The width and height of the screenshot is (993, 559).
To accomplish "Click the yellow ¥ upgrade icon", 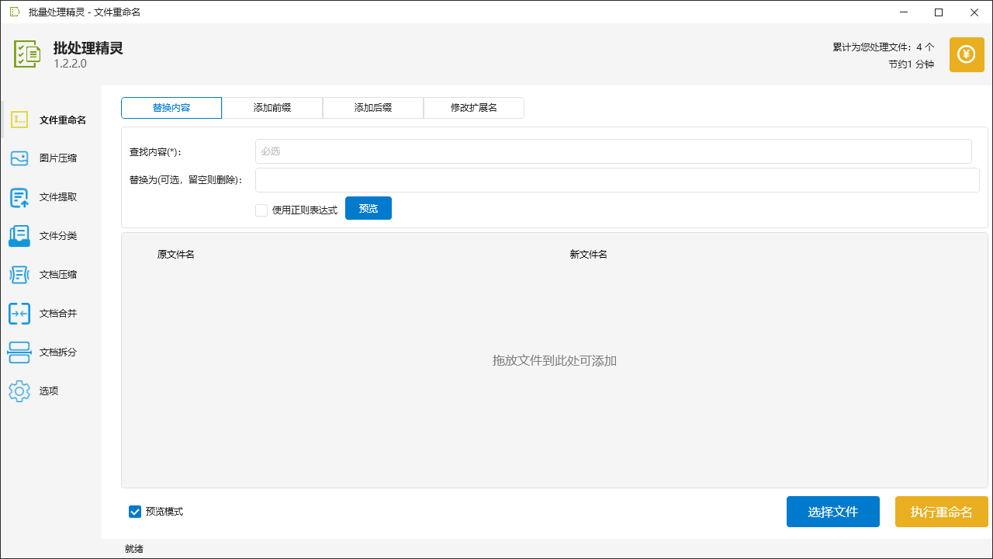I will pos(967,54).
